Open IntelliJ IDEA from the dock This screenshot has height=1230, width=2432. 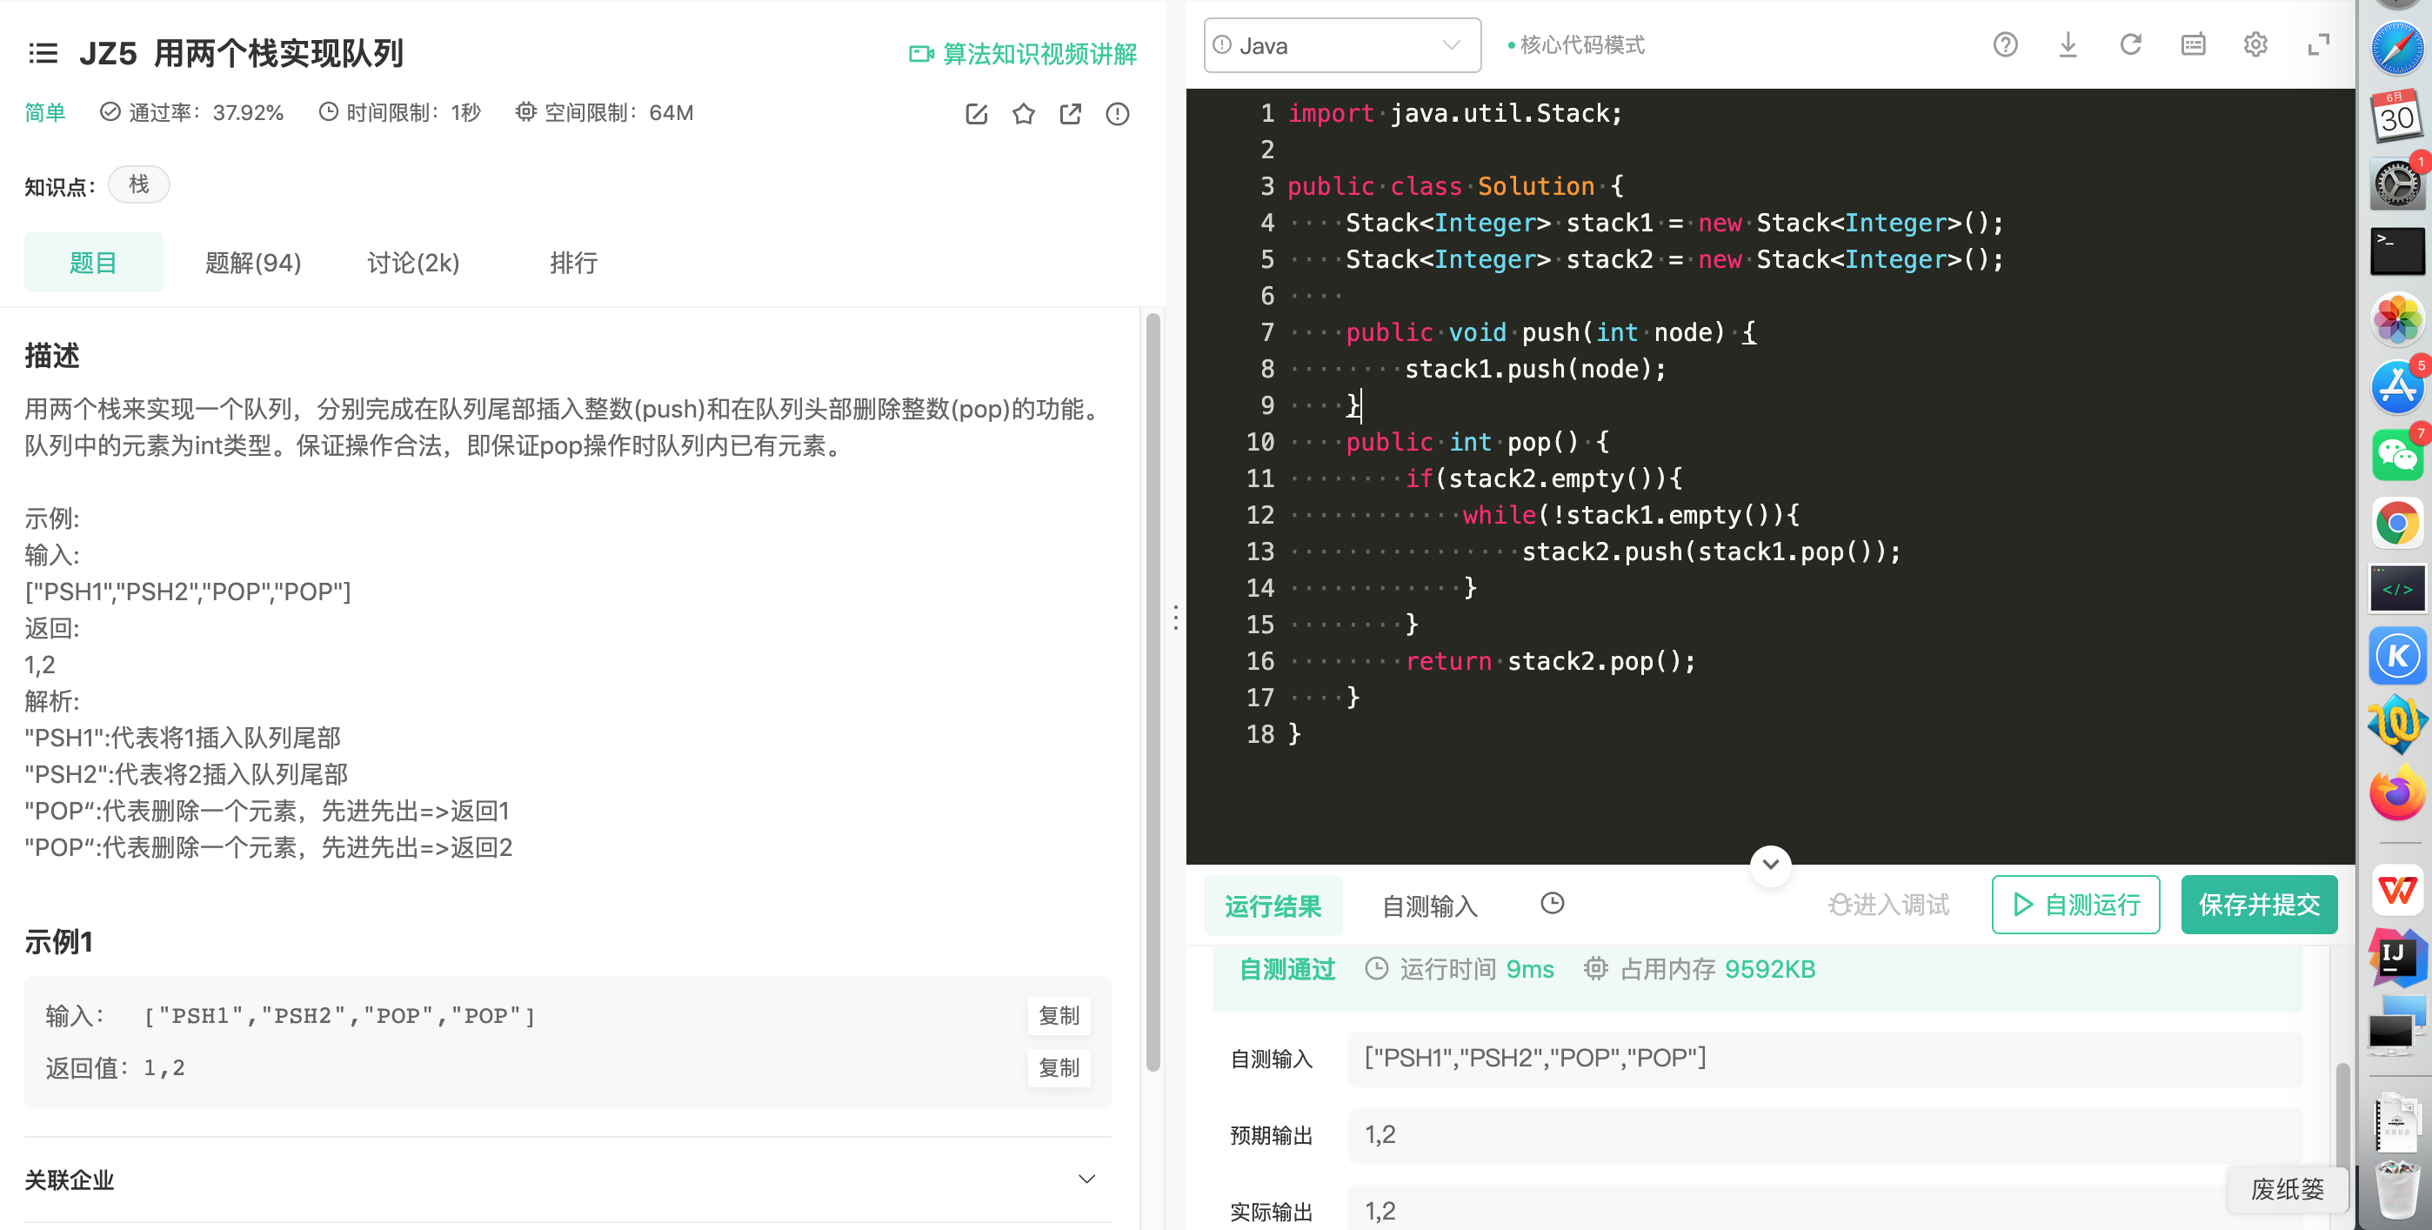2397,957
